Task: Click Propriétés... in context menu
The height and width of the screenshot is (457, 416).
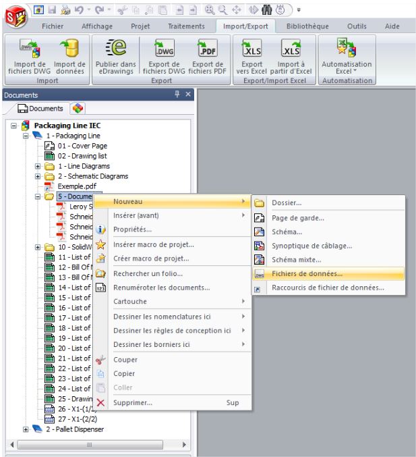Action: click(173, 230)
